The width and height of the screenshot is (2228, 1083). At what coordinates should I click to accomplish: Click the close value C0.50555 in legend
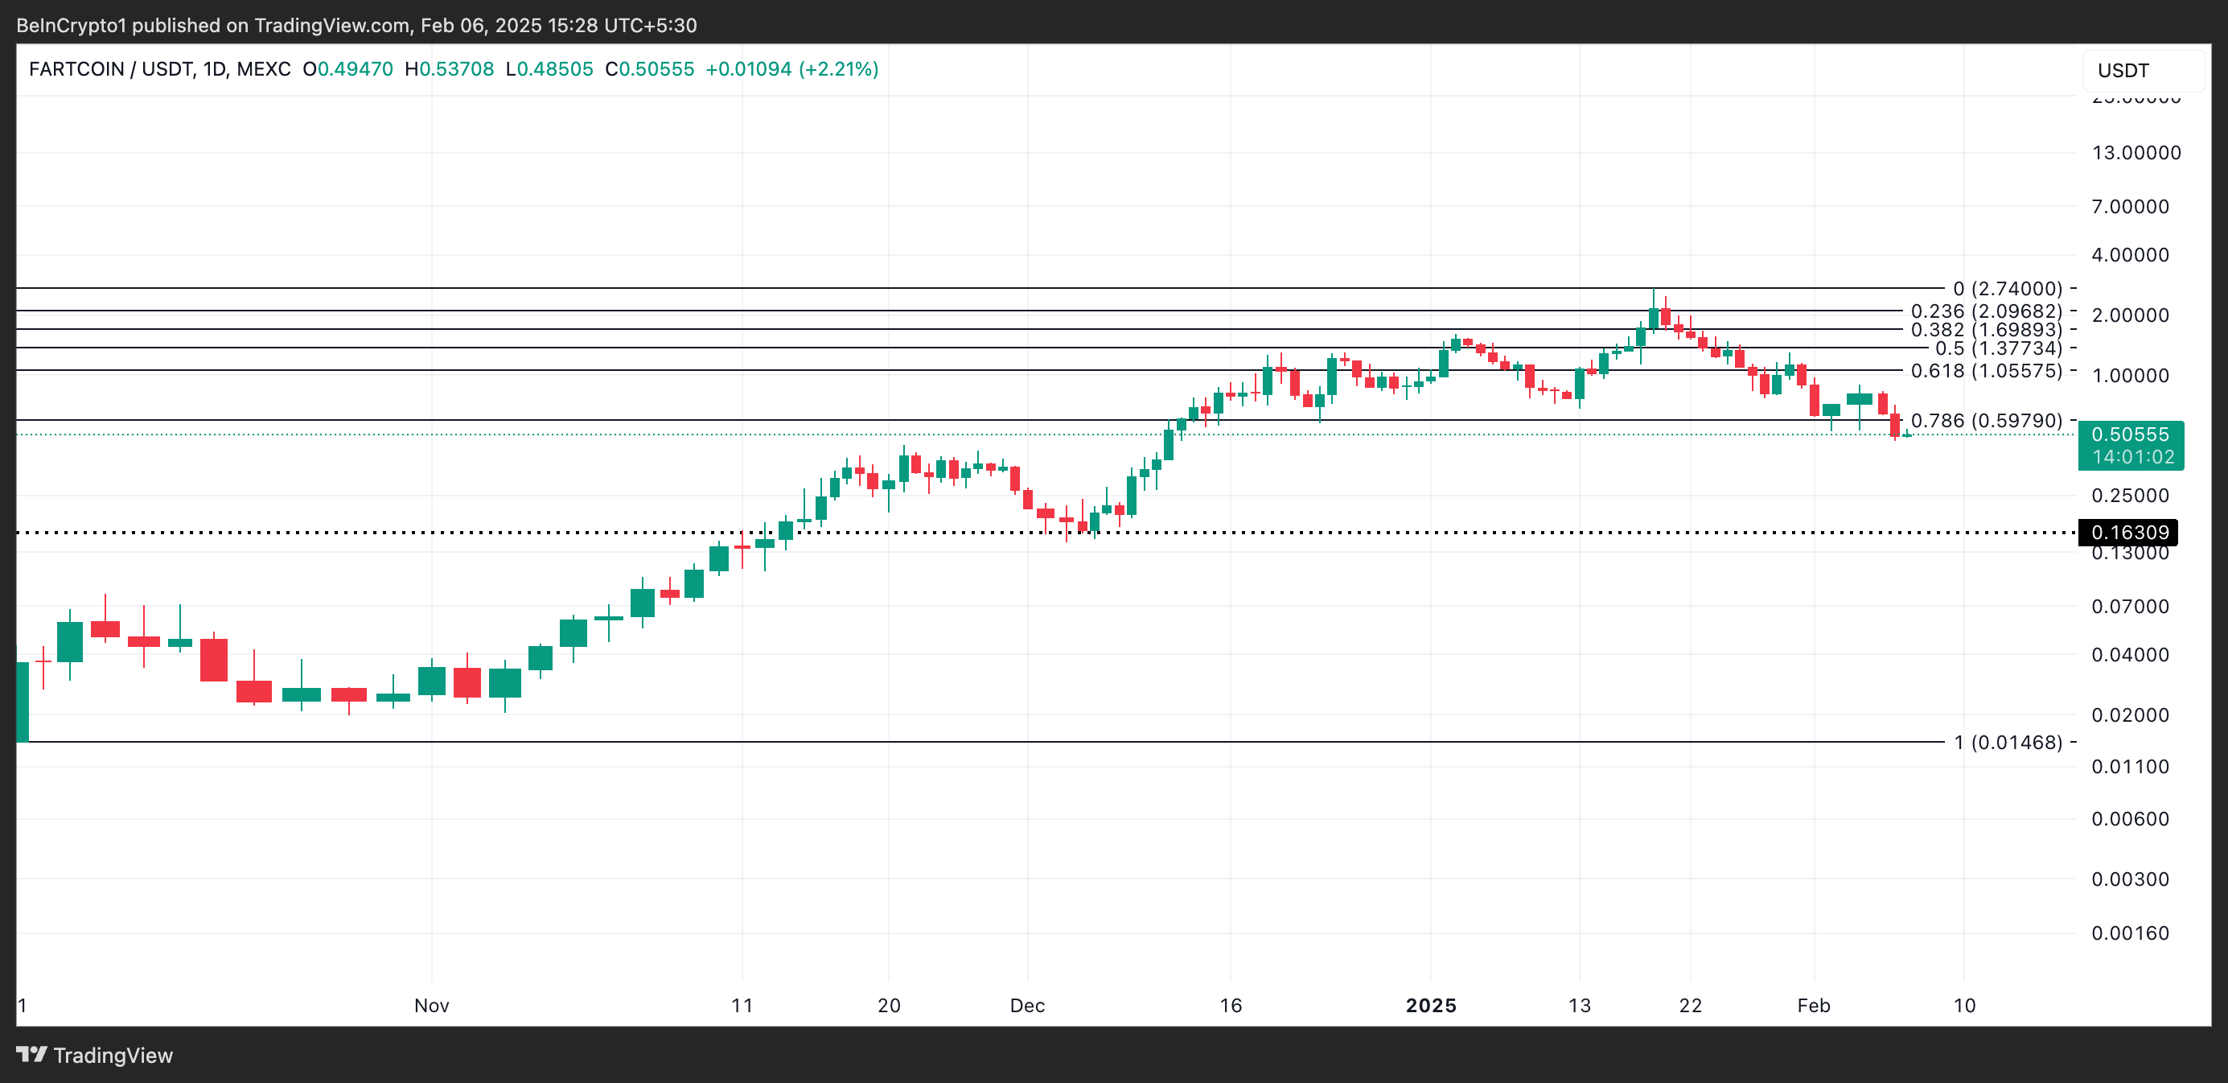650,69
